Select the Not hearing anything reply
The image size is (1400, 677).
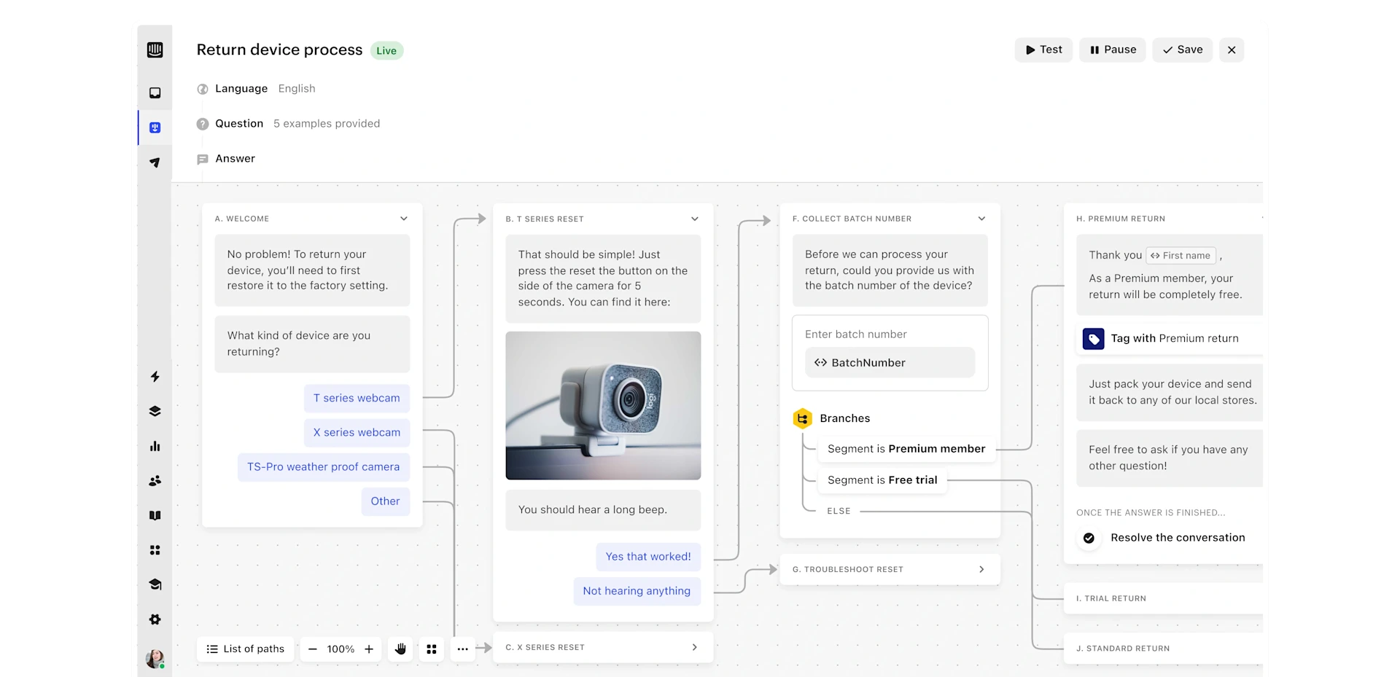pos(637,591)
